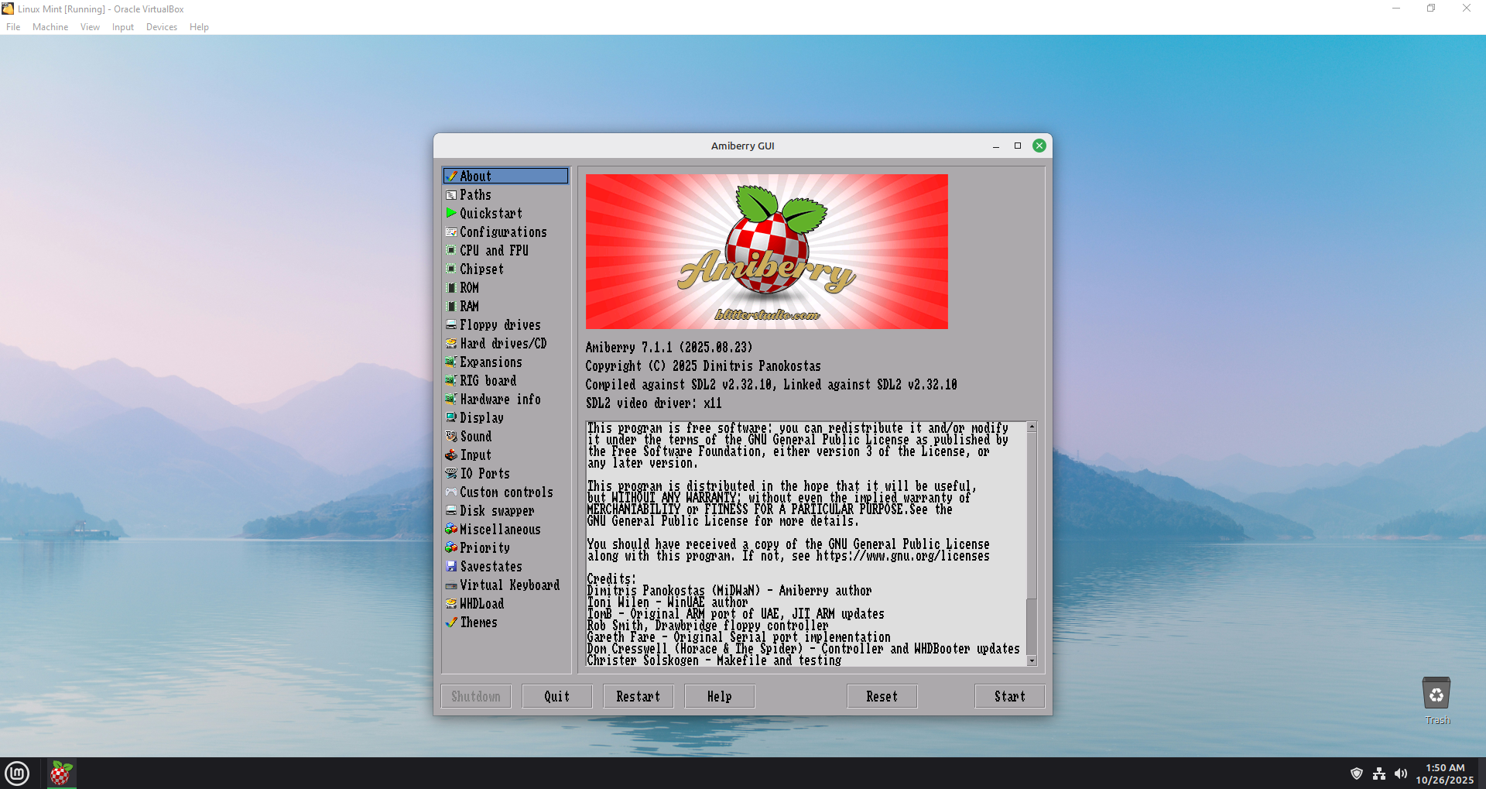The width and height of the screenshot is (1486, 789).
Task: Click the security shield tray icon
Action: pyautogui.click(x=1356, y=774)
